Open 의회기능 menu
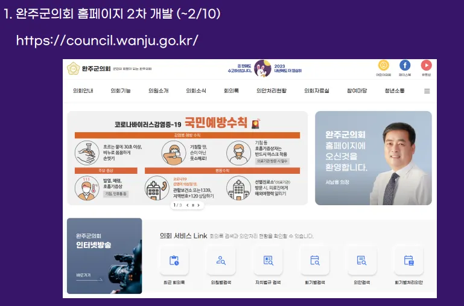Viewport: 464px width, 306px height. (x=121, y=91)
